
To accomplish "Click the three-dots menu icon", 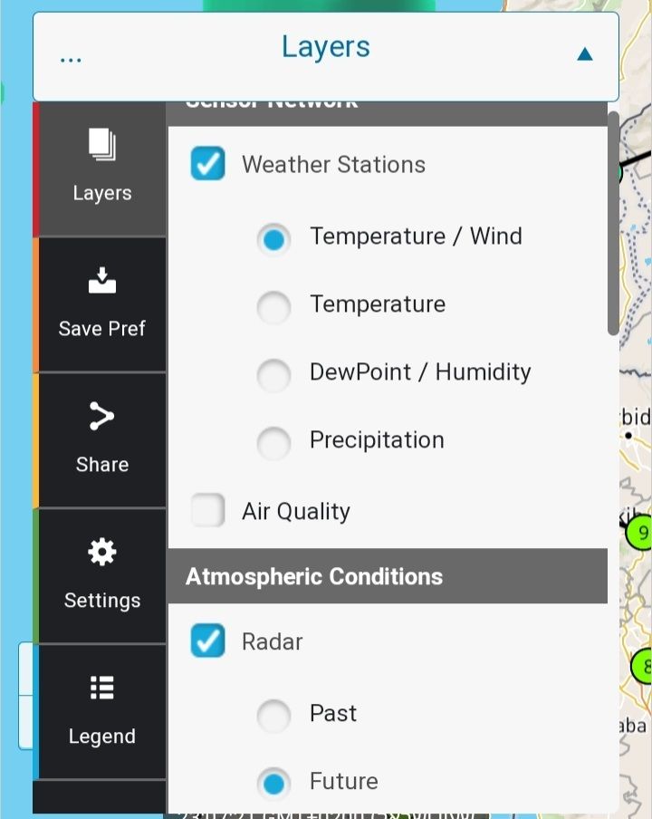I will [x=71, y=58].
